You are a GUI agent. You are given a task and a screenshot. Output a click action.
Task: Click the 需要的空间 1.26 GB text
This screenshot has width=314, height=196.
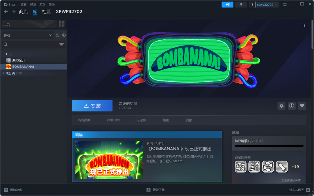[128, 106]
